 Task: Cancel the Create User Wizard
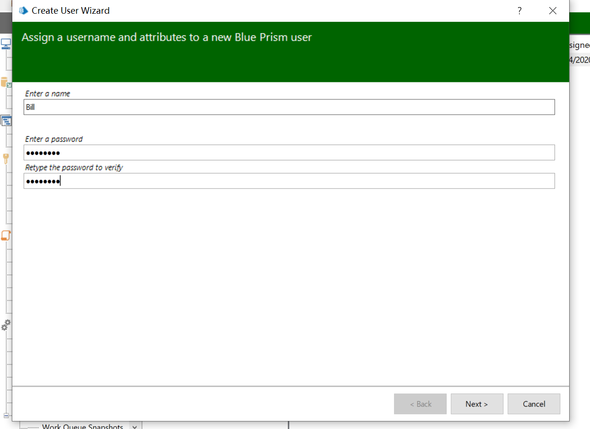click(534, 404)
